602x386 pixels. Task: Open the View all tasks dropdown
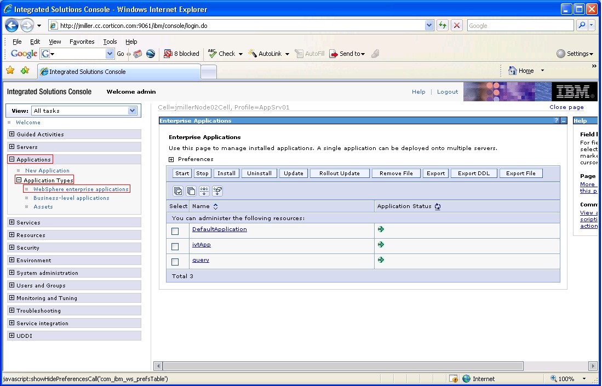pyautogui.click(x=131, y=111)
